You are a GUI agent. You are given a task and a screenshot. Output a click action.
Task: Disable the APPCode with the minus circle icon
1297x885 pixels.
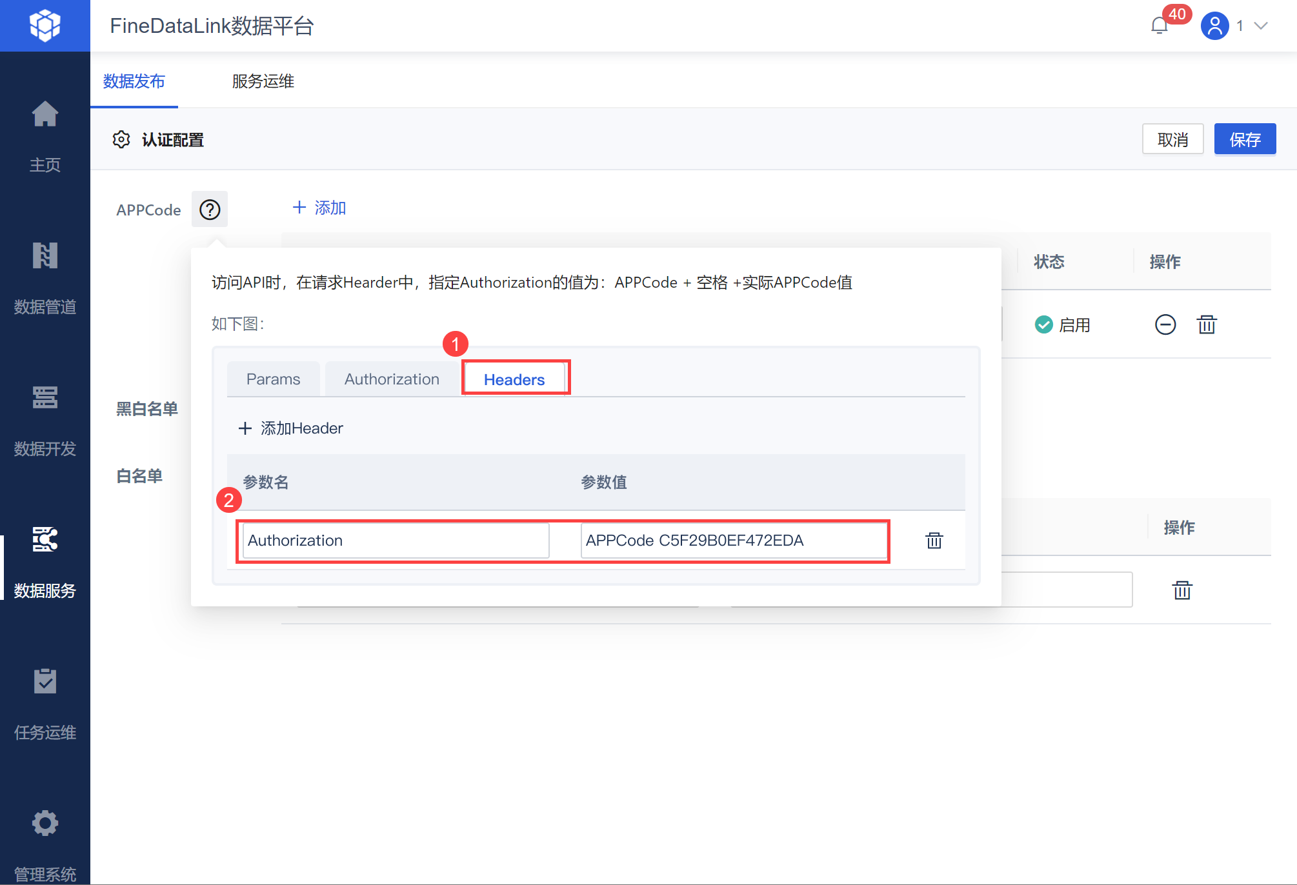(1165, 324)
